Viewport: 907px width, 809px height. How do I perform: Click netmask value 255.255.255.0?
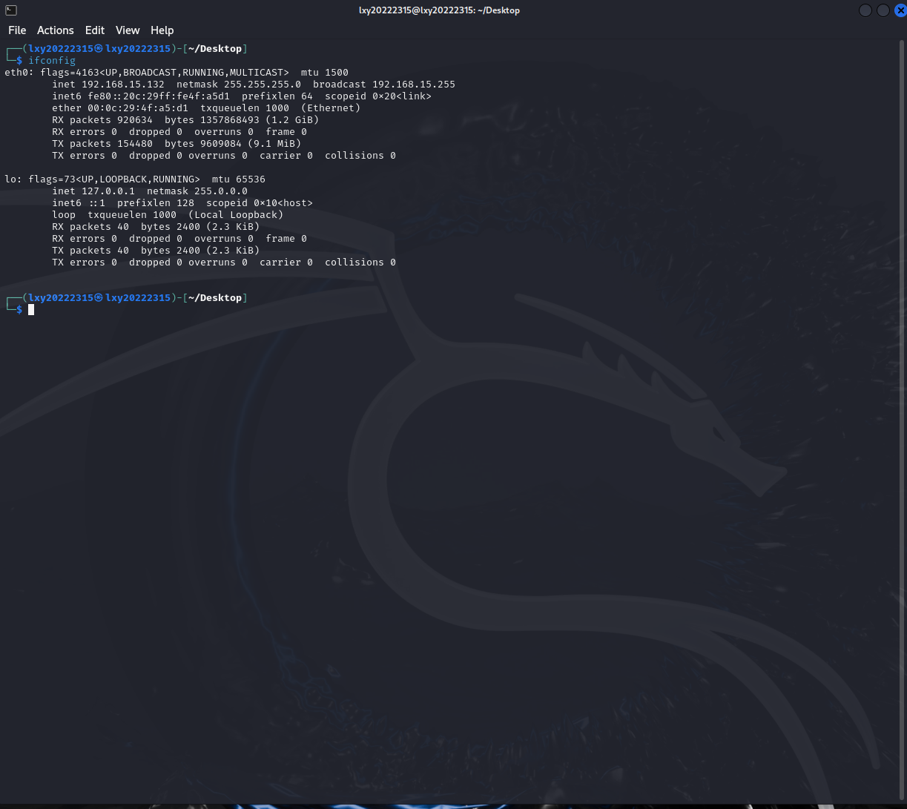tap(263, 85)
